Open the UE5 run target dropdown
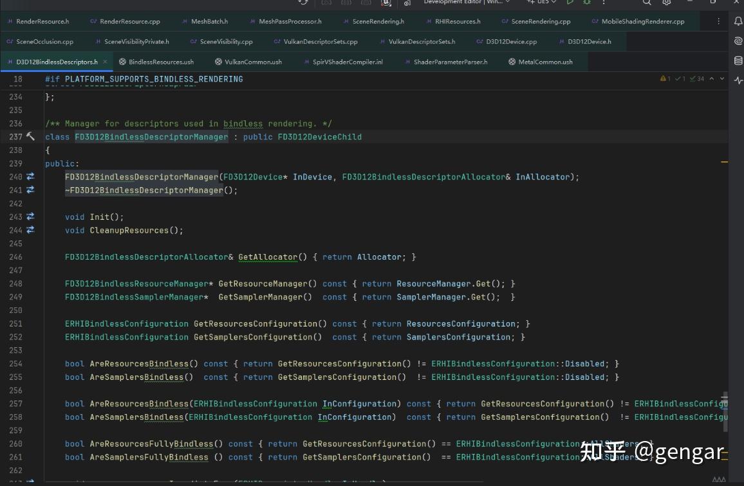Image resolution: width=744 pixels, height=486 pixels. [543, 3]
